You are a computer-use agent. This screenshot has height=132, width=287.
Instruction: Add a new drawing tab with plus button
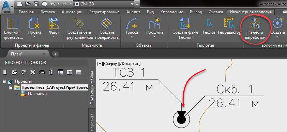56,54
